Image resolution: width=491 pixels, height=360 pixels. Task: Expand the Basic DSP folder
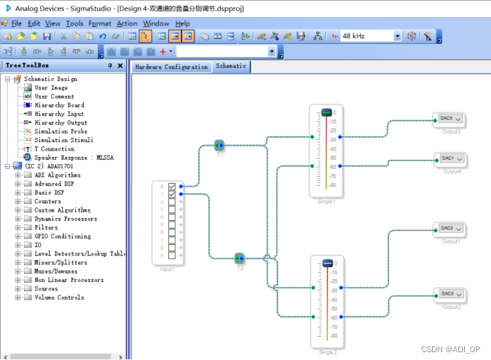[18, 192]
